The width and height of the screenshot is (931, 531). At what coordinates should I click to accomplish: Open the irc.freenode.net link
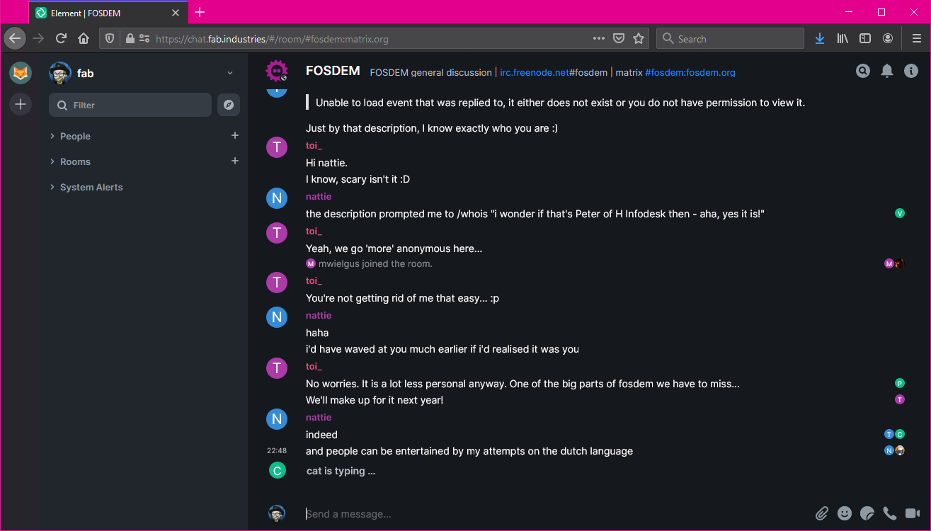point(535,72)
